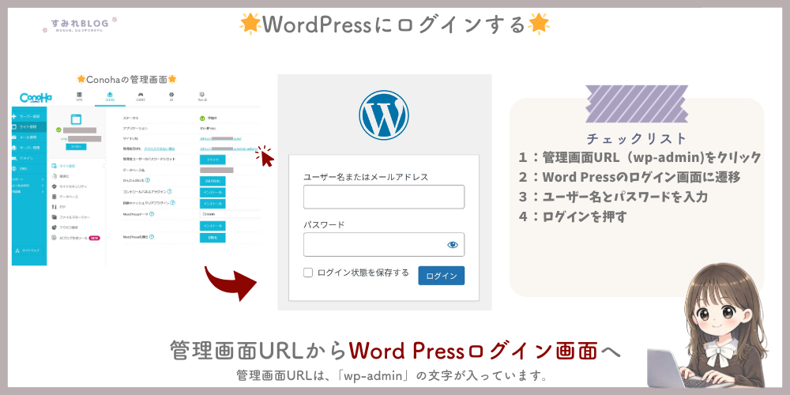Open the サイトURL link
Viewport: 790px width, 395px height.
click(220, 138)
